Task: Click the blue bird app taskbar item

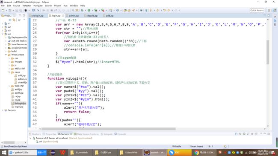Action: pos(179,152)
